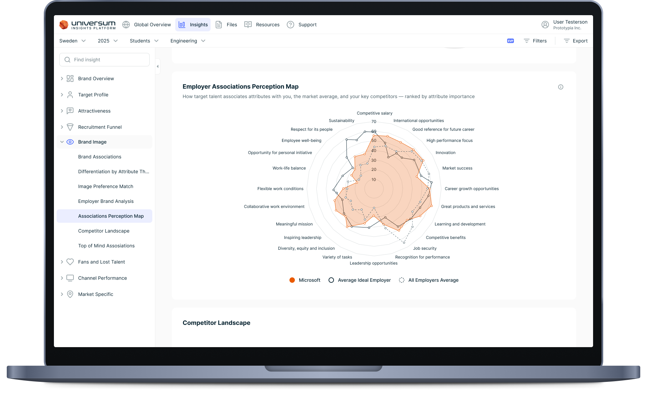Open the Files tab
The image size is (647, 396).
[226, 25]
